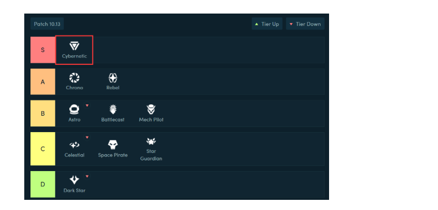Click the red S tier swatch
Viewport: 438px width, 210px height.
43,50
